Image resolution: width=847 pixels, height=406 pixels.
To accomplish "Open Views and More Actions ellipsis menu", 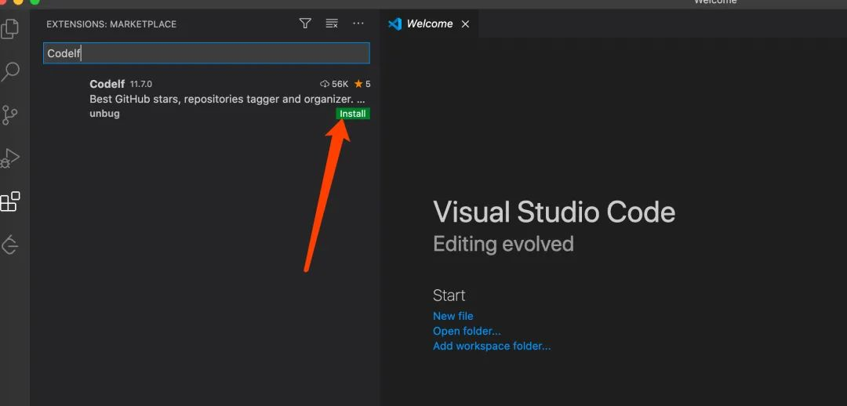I will 358,24.
